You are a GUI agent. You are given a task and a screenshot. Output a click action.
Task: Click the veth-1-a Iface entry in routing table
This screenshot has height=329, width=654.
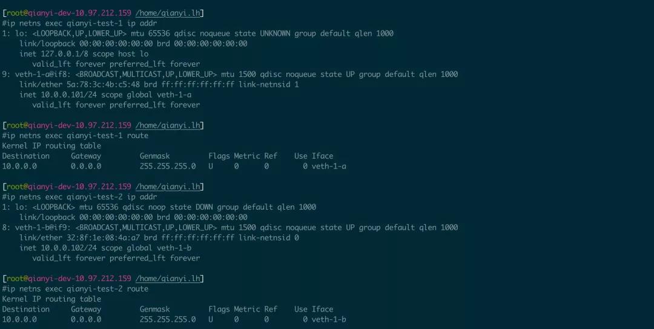(x=329, y=166)
